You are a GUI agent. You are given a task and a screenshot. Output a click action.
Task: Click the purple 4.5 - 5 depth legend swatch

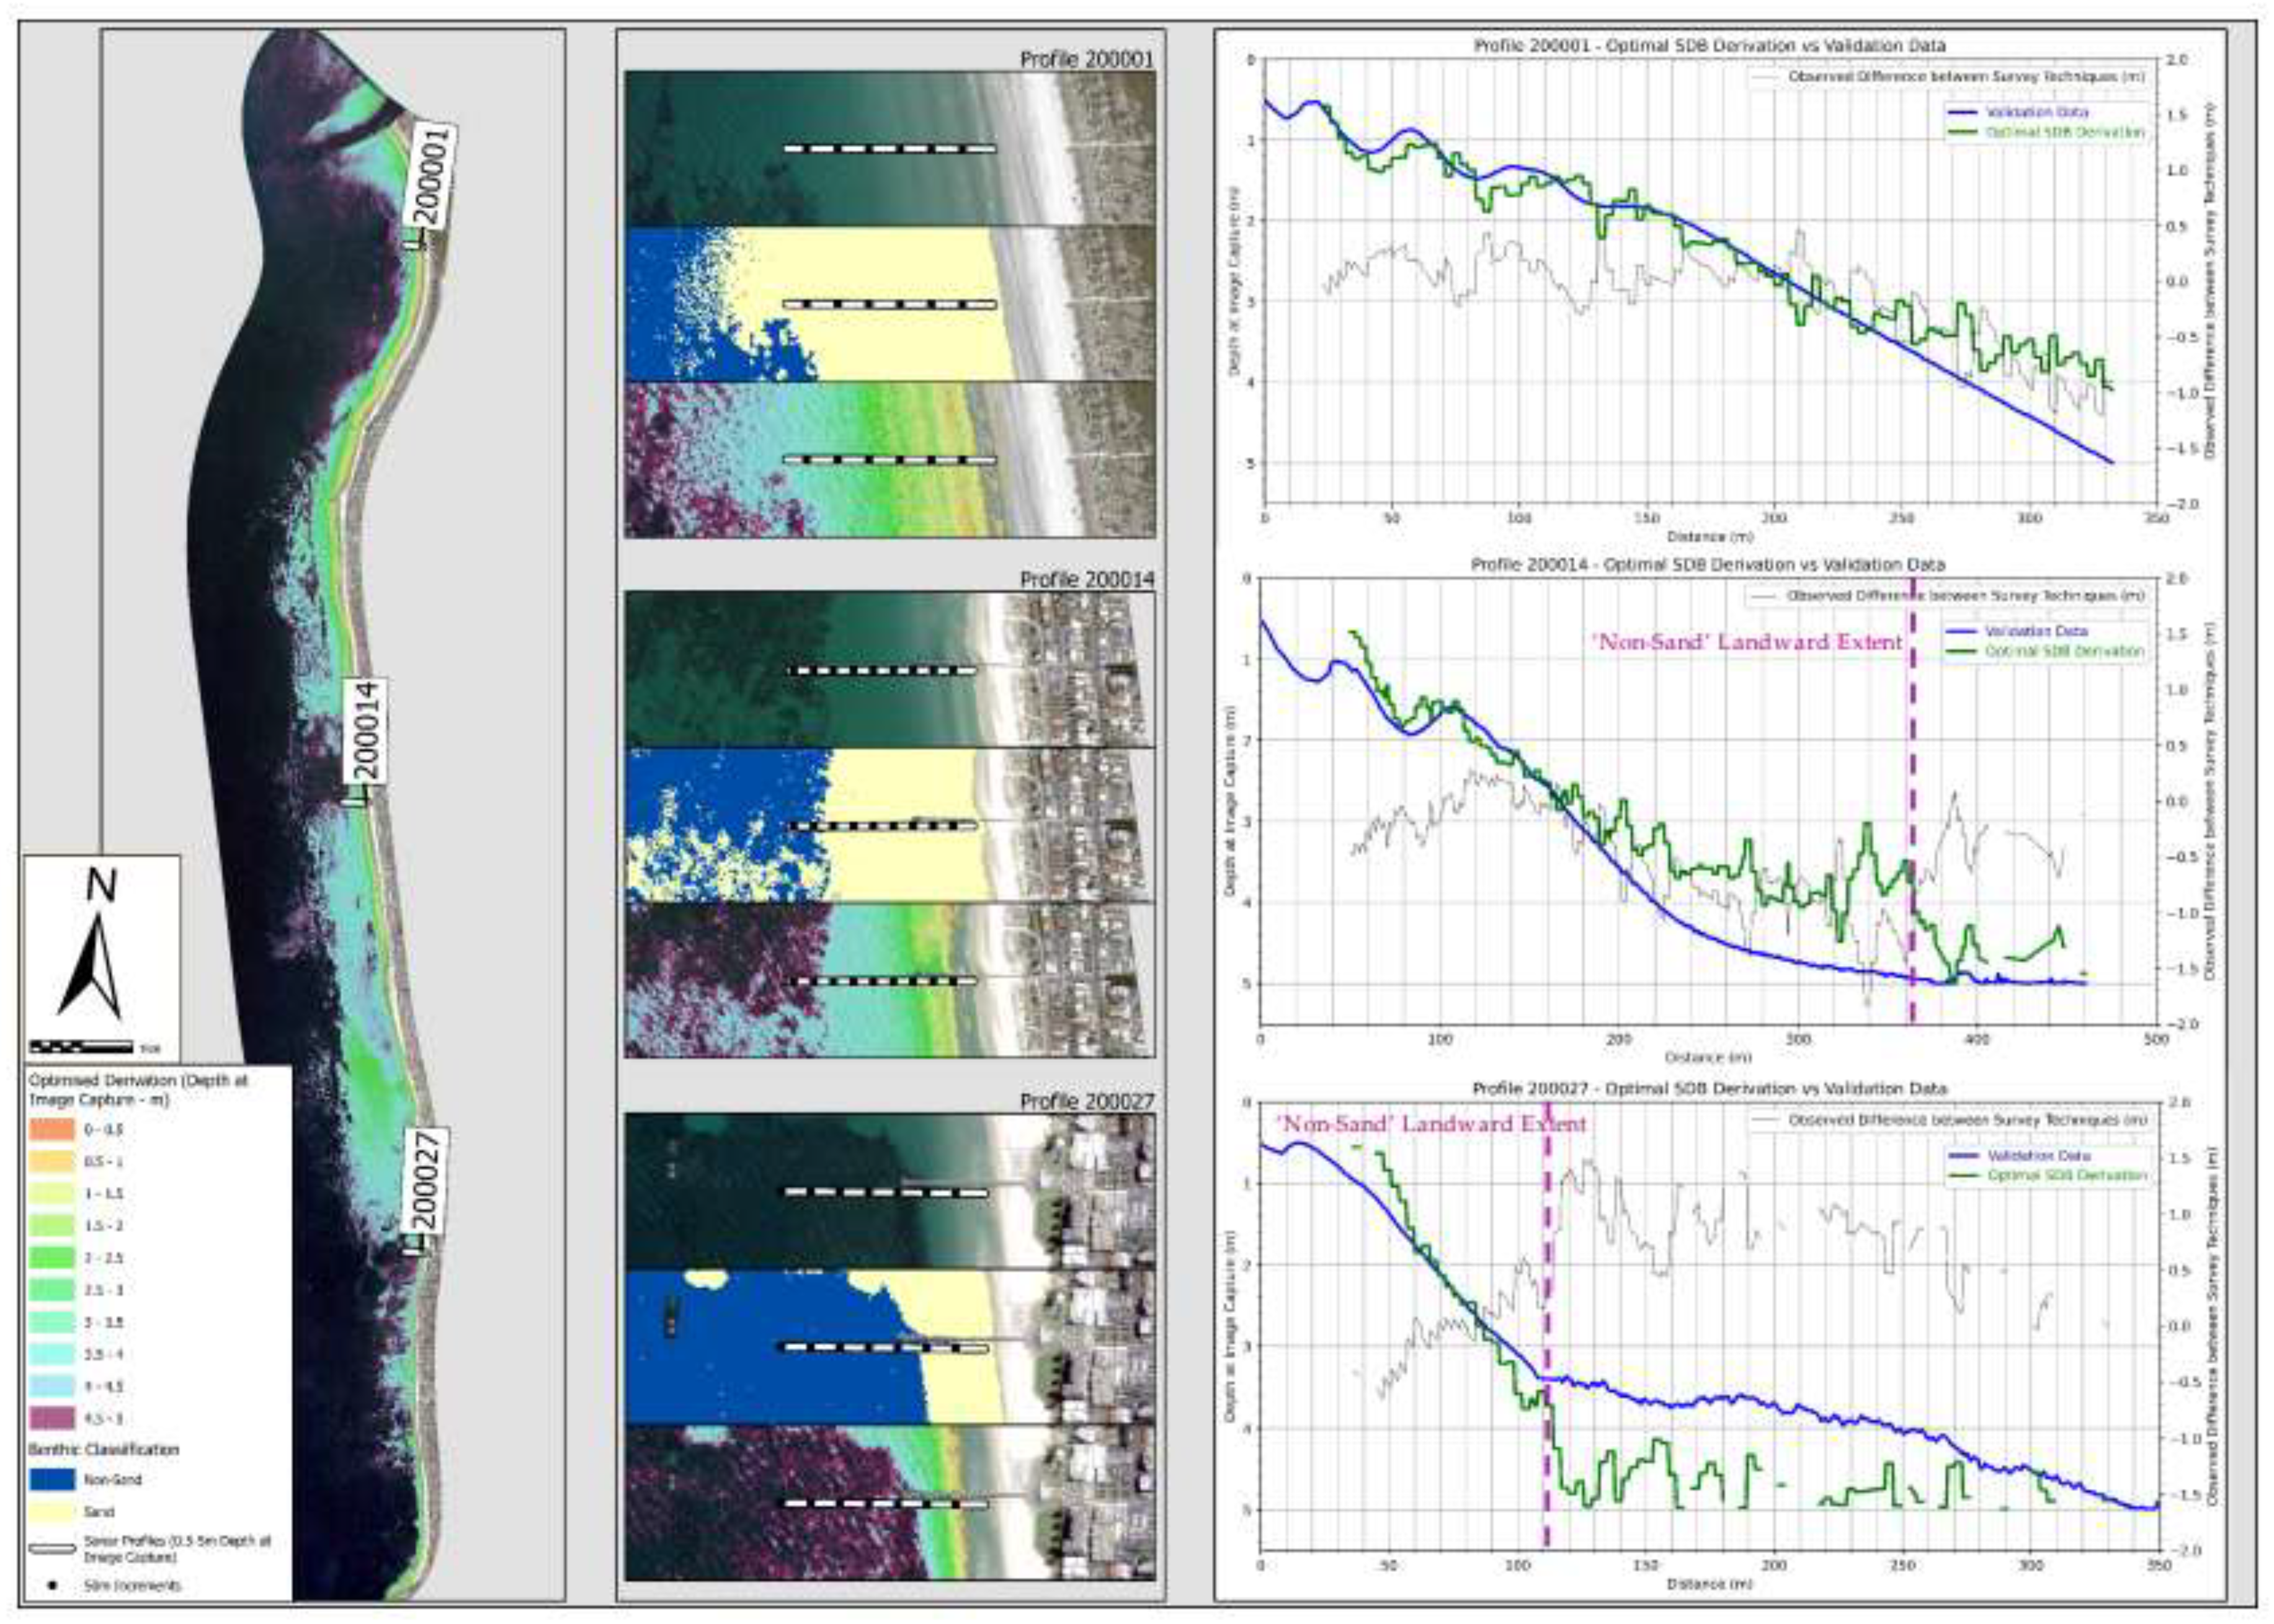[x=52, y=1418]
